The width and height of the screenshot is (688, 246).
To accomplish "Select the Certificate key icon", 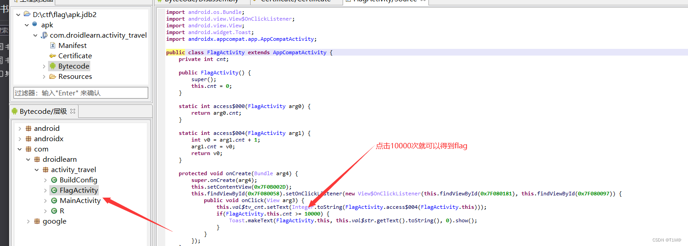I will pyautogui.click(x=53, y=56).
